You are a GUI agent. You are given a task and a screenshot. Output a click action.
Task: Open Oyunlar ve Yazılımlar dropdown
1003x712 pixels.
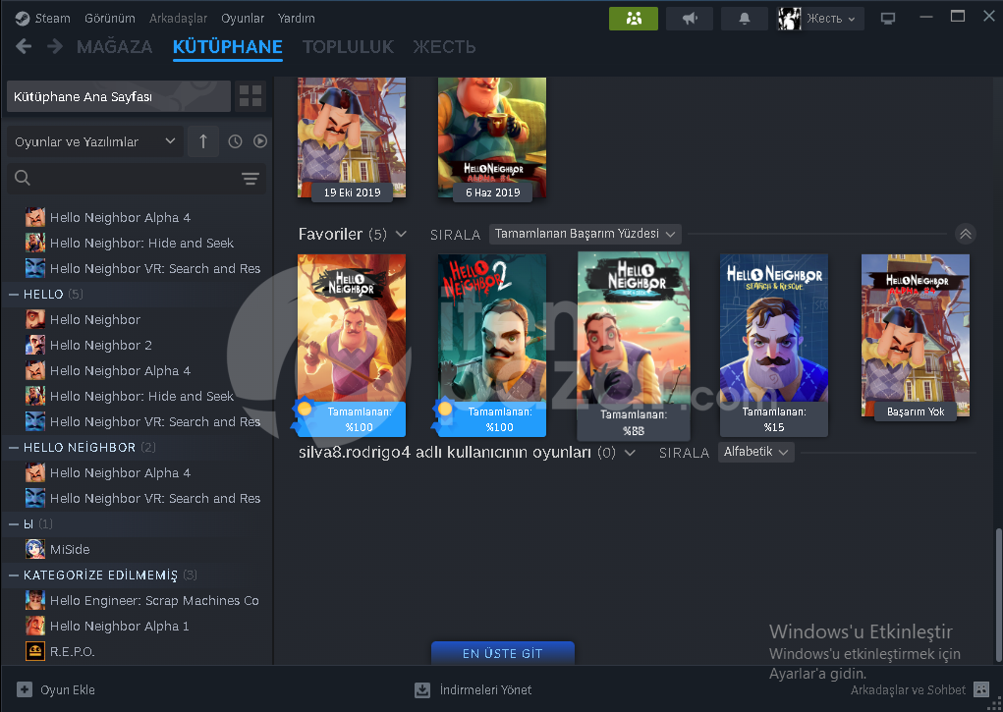94,141
